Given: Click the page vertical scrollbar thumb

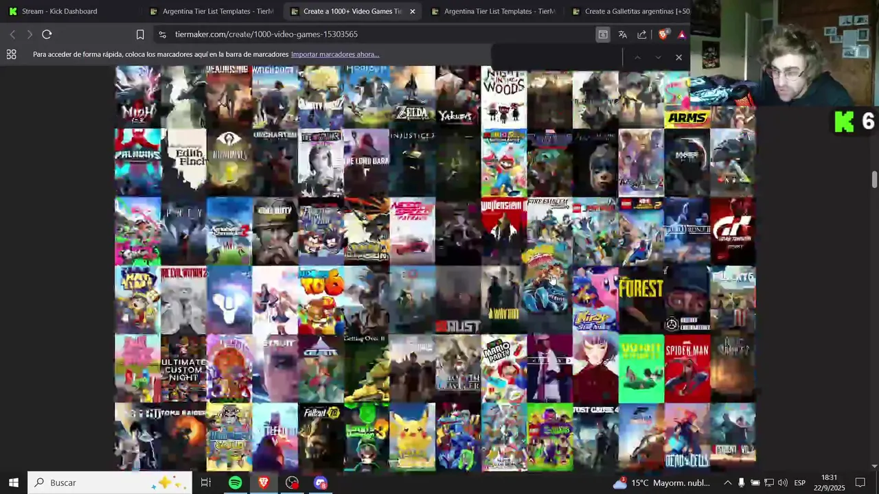Looking at the screenshot, I should click(874, 178).
